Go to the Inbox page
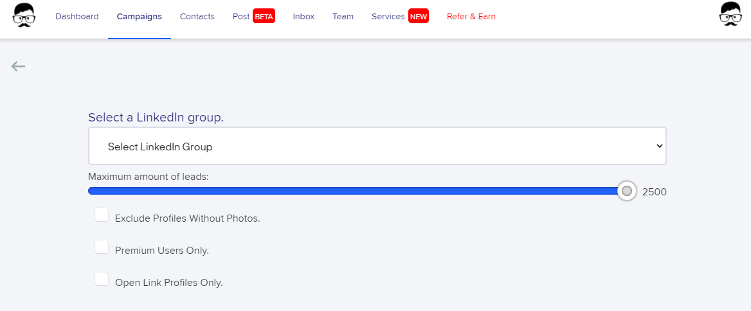 pos(303,16)
